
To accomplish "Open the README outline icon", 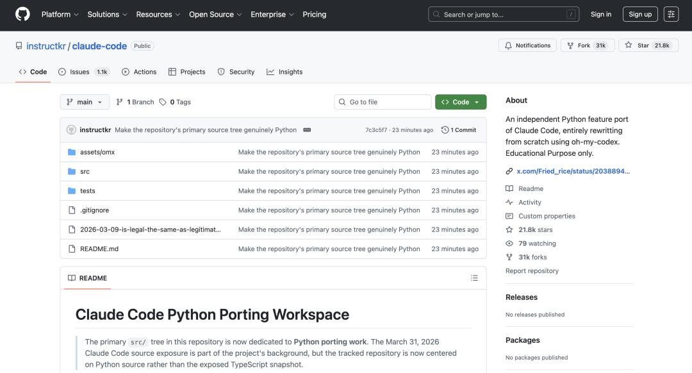I will [x=474, y=278].
